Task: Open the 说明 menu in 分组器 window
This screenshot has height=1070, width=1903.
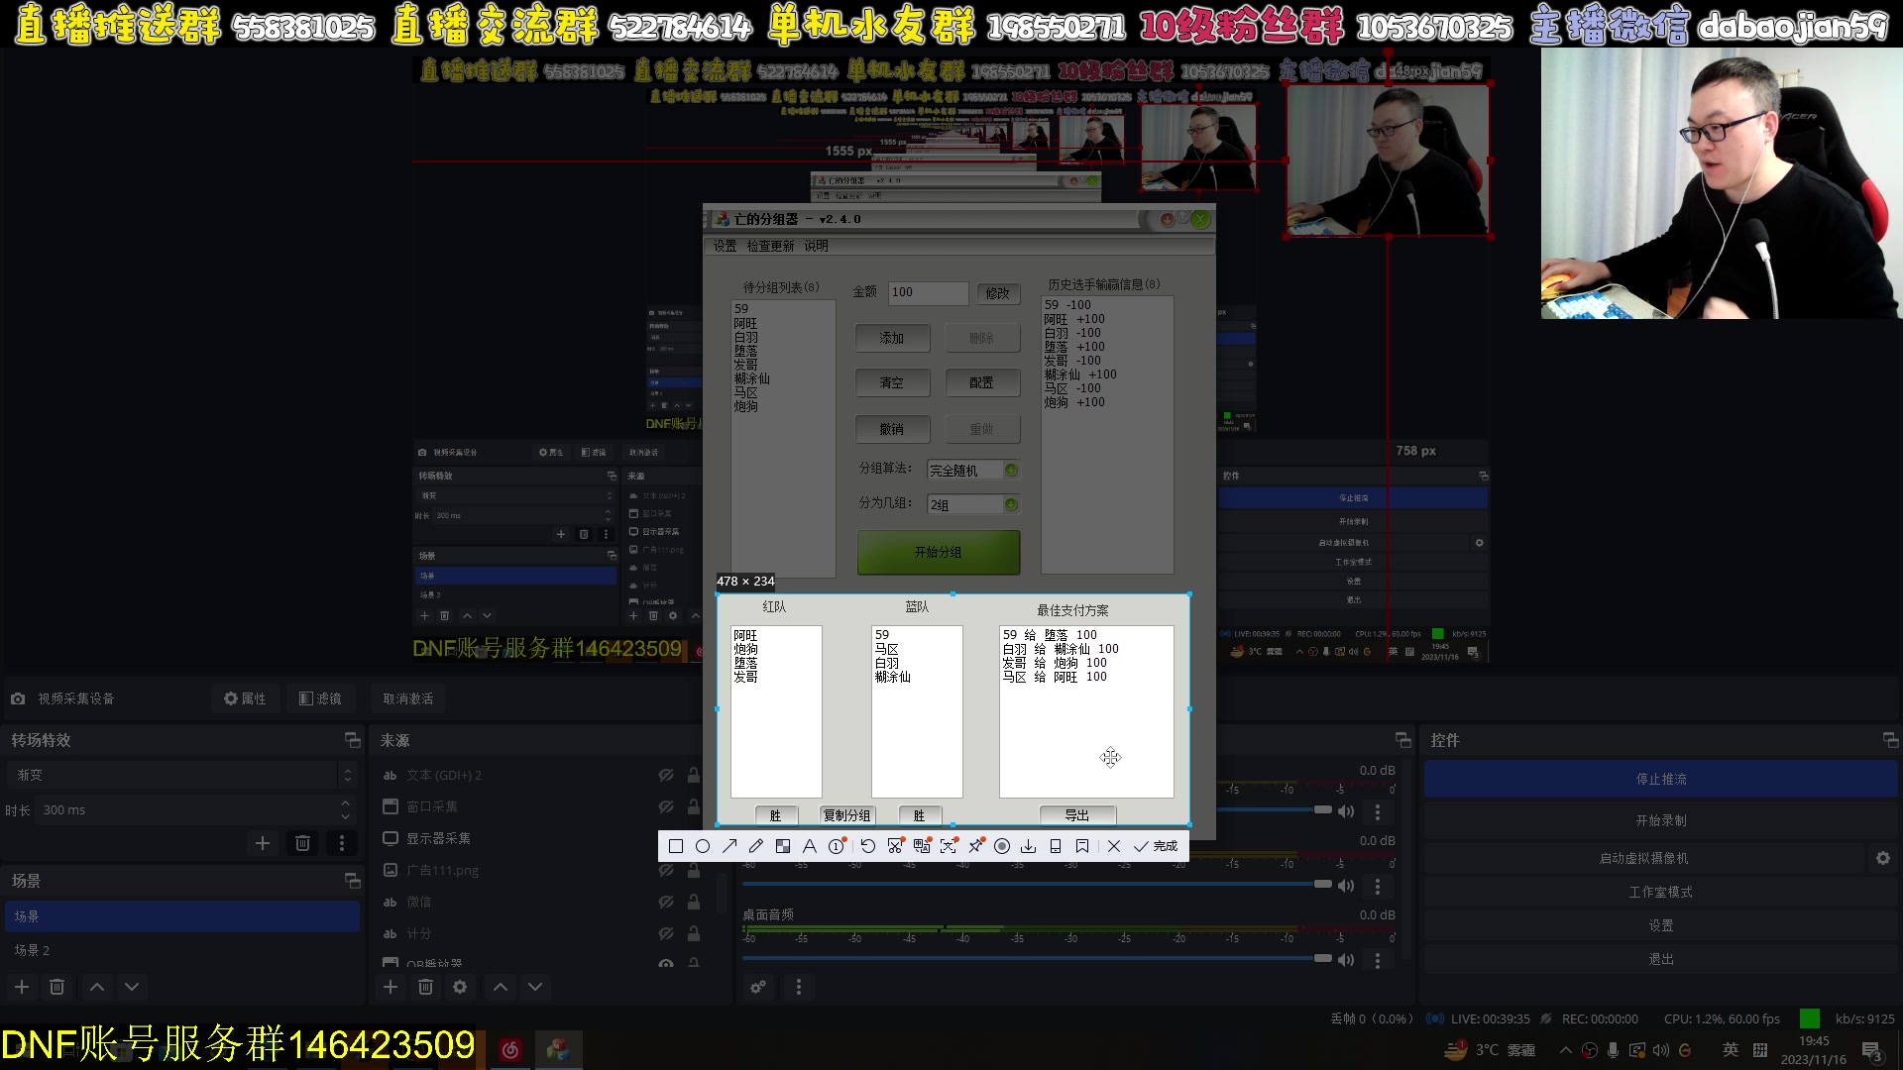Action: pos(816,246)
